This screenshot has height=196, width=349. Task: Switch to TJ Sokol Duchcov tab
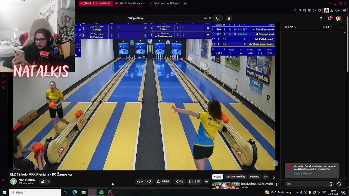tap(130, 3)
